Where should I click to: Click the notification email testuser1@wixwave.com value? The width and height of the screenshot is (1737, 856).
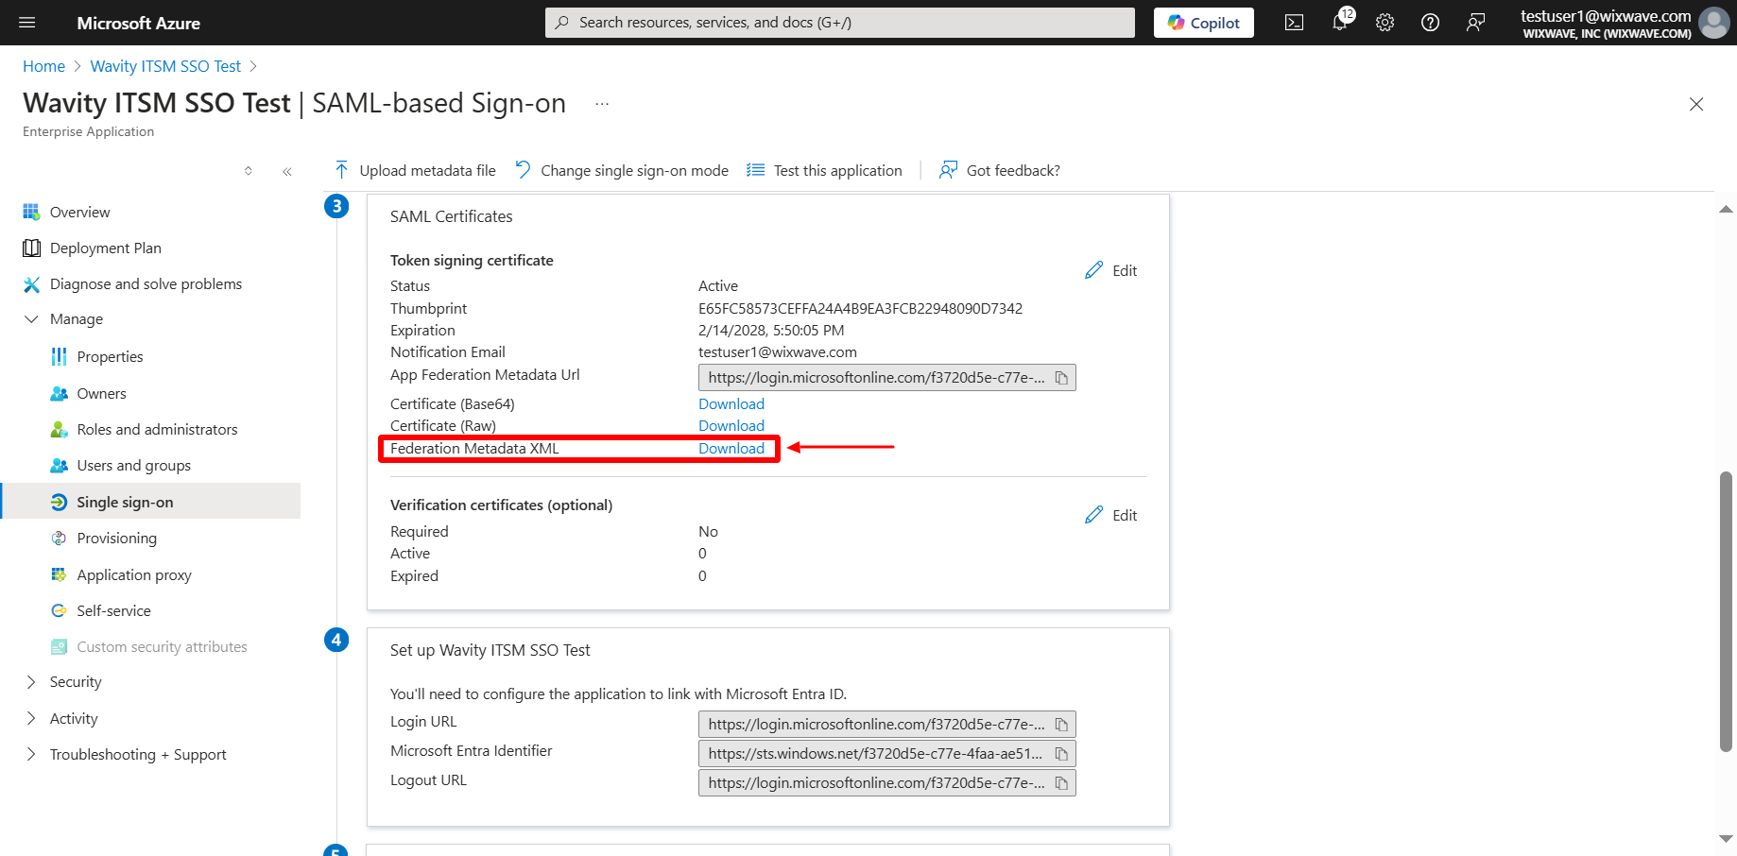(778, 351)
